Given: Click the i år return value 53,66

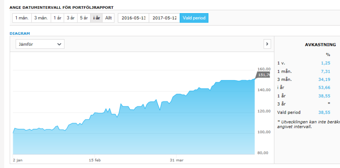Looking at the screenshot, I should (324, 88).
